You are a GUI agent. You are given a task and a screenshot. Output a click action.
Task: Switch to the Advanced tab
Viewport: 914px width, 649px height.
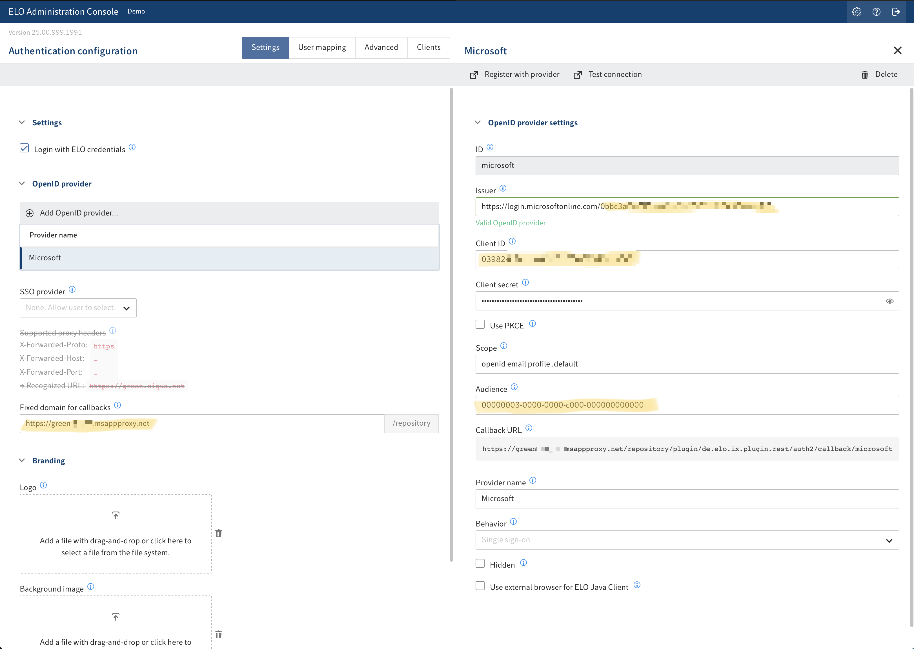tap(381, 48)
